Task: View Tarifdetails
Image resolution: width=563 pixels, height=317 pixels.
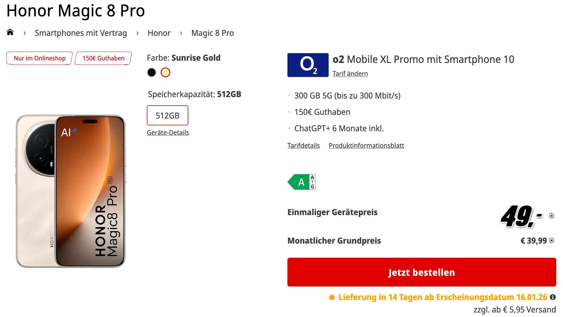Action: (304, 146)
